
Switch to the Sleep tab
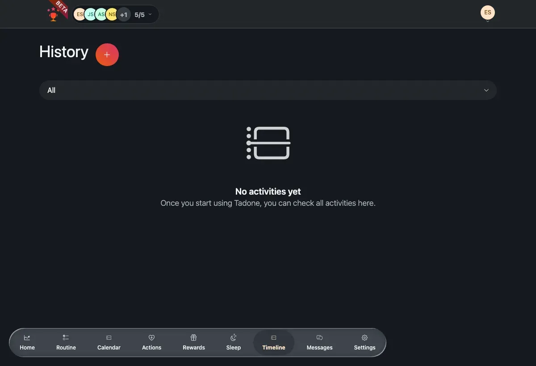(x=234, y=343)
